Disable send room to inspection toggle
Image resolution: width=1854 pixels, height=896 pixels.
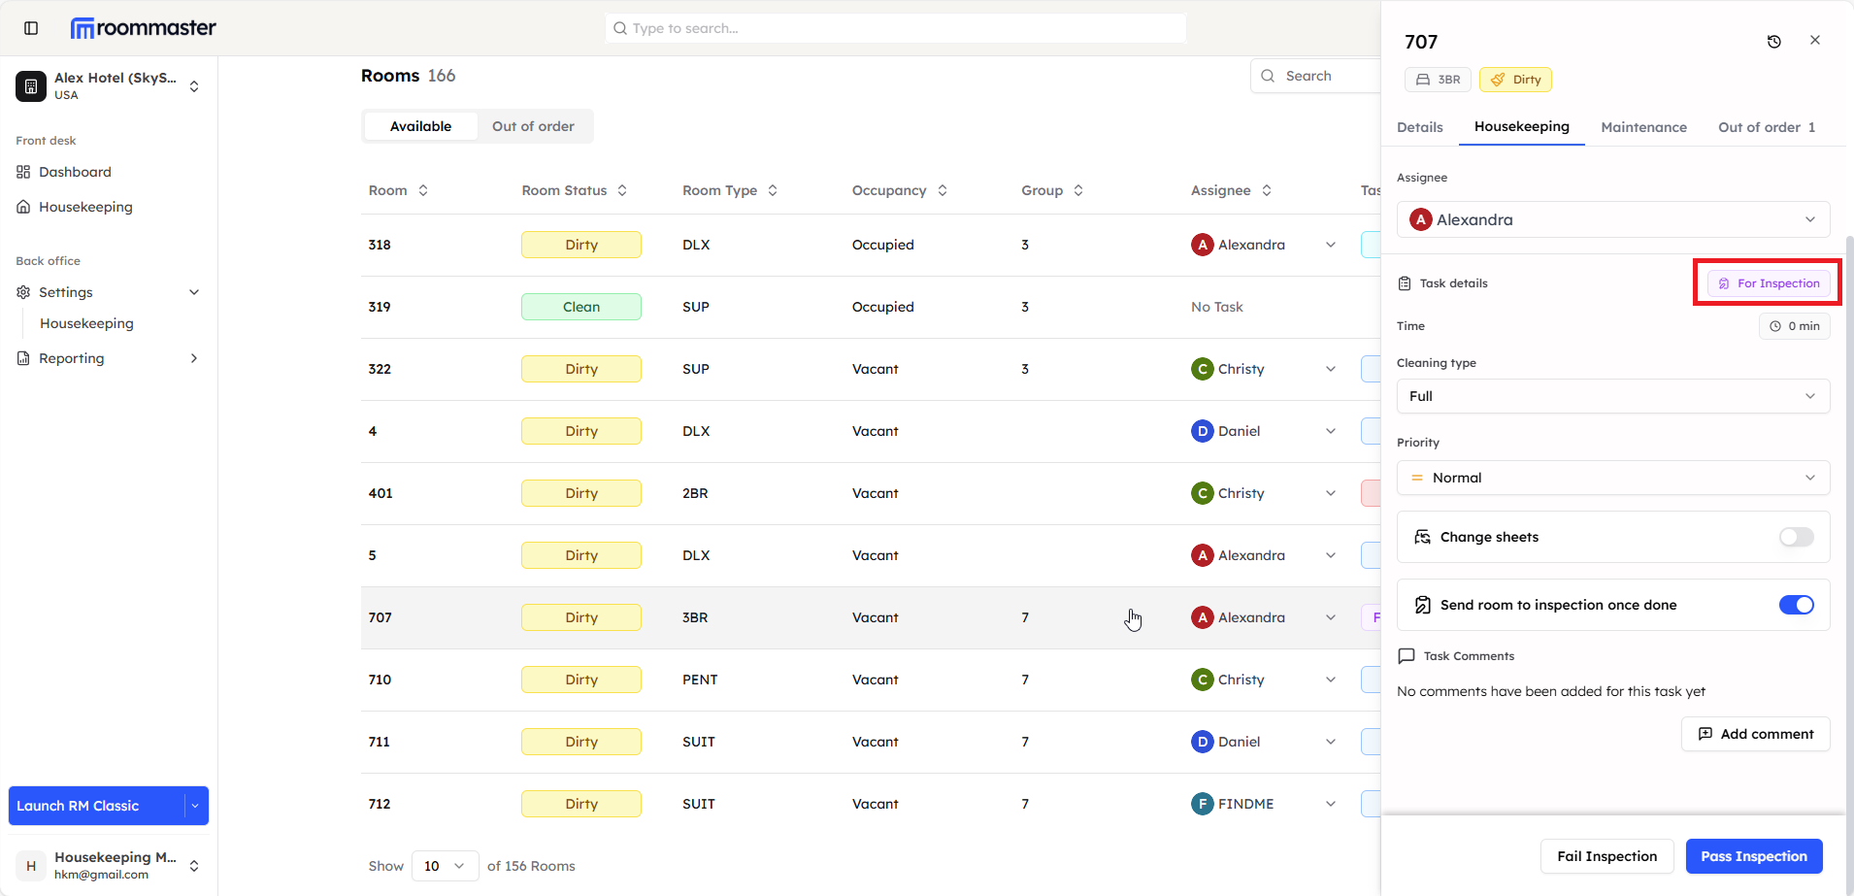[x=1795, y=605]
